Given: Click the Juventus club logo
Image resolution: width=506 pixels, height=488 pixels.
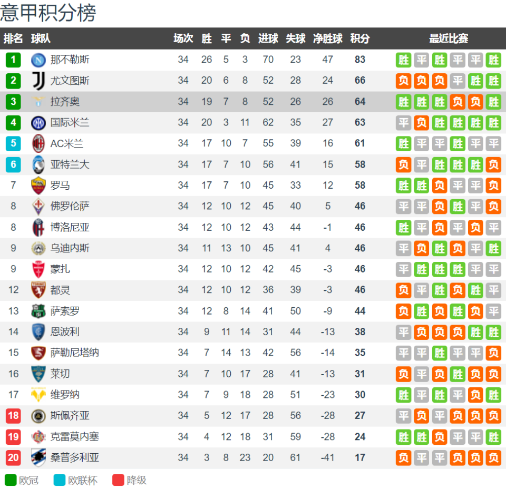Looking at the screenshot, I should pos(38,81).
